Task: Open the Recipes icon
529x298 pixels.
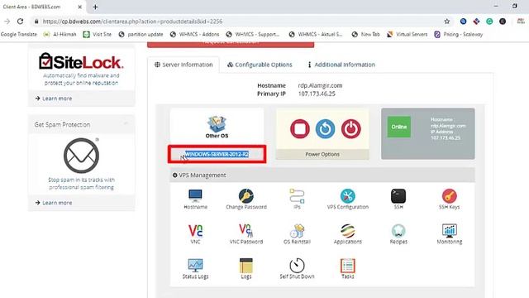Action: pyautogui.click(x=398, y=231)
